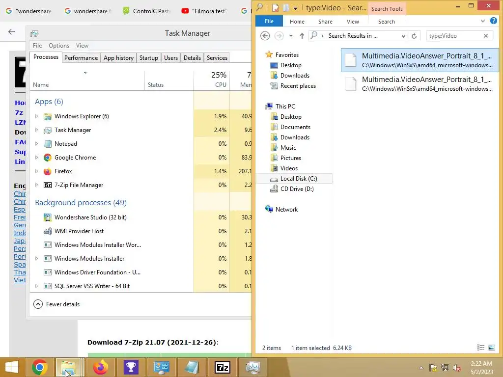Screen dimensions: 503x377
Task: Open the Notepad taskbar icon
Action: coord(192,367)
